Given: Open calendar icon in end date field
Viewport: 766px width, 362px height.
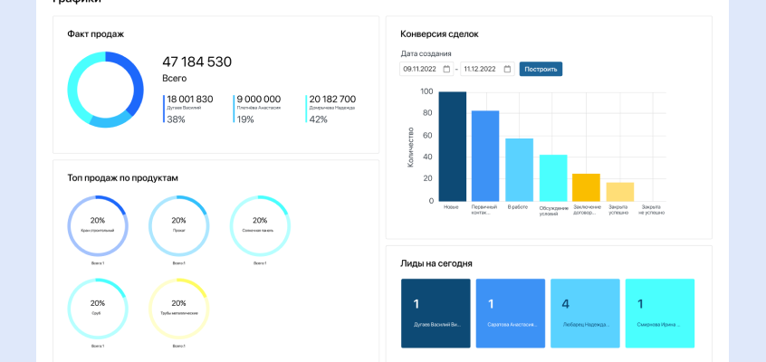Looking at the screenshot, I should click(507, 69).
